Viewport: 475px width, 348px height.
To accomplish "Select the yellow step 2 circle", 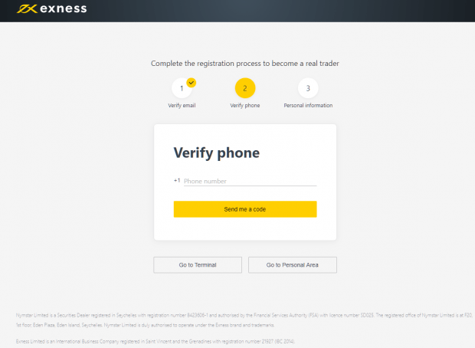I will (245, 88).
